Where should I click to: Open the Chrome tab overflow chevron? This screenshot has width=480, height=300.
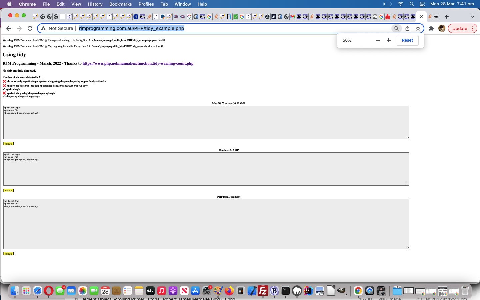pos(472,16)
